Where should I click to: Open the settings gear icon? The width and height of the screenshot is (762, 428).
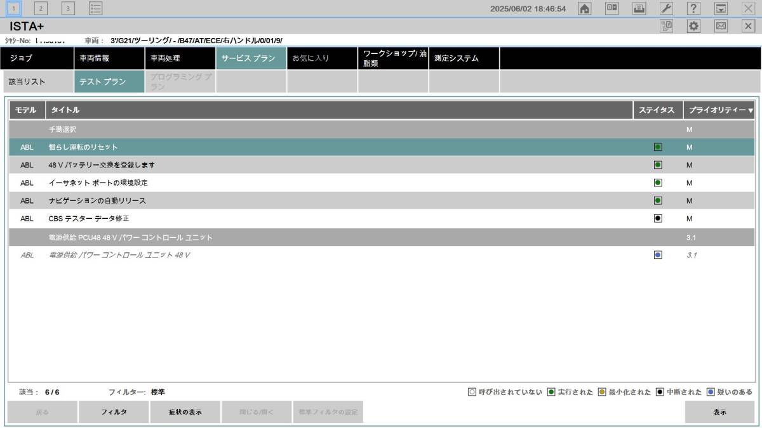(693, 25)
